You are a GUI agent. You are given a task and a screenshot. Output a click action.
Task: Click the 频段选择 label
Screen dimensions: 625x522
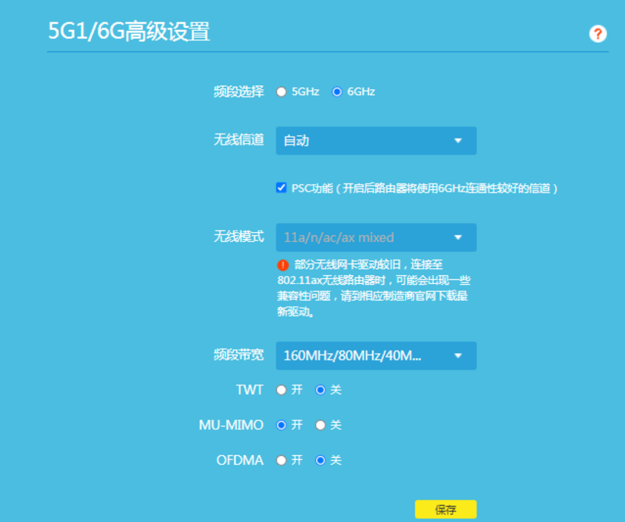coord(239,92)
